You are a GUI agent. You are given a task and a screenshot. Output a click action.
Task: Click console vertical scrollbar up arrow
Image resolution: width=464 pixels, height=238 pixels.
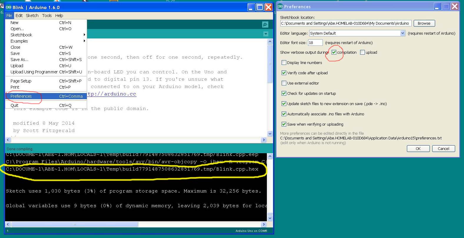tap(270, 156)
